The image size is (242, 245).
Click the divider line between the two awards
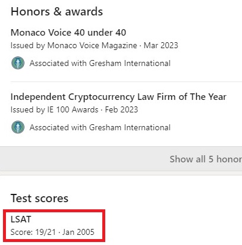point(126,81)
